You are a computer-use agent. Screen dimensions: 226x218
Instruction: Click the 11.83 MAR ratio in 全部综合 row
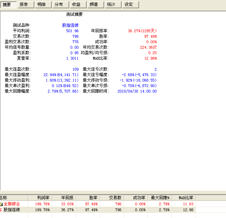188,204
